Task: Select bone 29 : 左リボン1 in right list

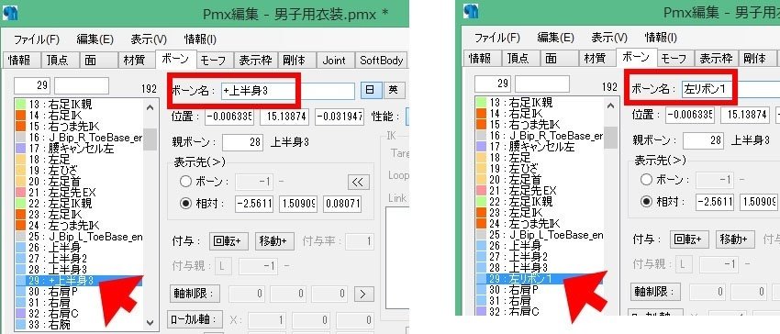Action: pos(540,279)
